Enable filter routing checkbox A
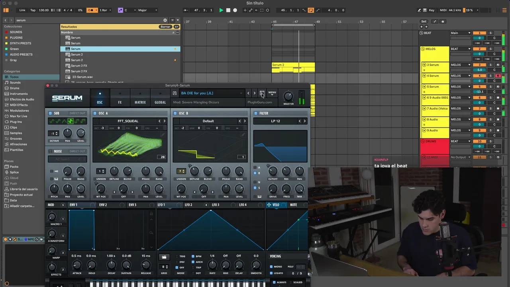Viewport: 510px width, 287px height. 255,167
